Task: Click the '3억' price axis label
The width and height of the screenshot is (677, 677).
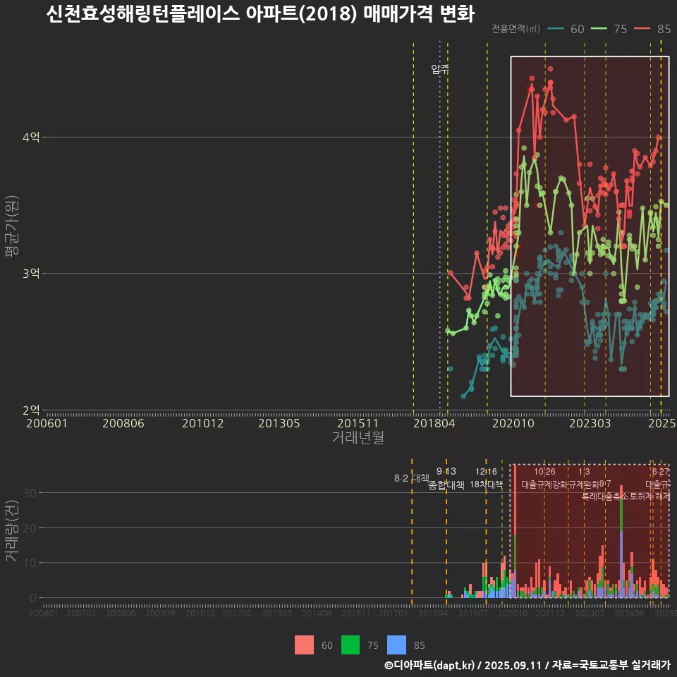Action: pyautogui.click(x=31, y=274)
